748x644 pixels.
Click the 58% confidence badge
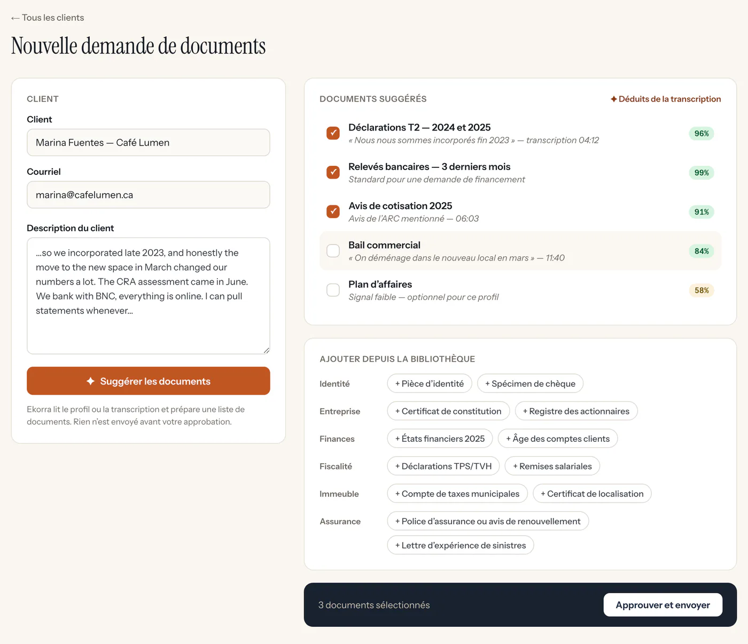pos(702,290)
